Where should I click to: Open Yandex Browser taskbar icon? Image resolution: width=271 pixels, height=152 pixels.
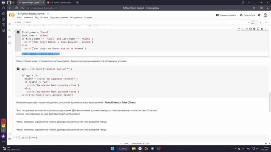coord(140,149)
